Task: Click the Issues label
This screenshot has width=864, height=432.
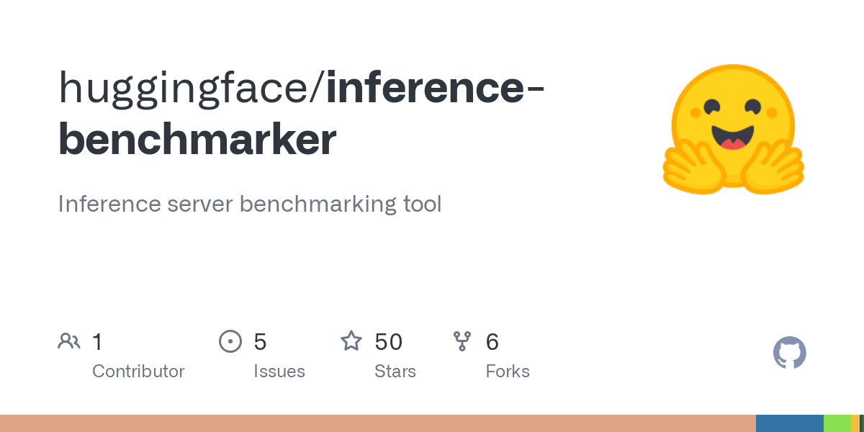Action: [279, 372]
